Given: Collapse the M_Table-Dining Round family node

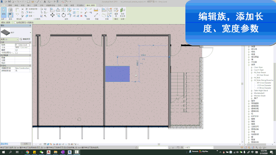Looking at the screenshot, I should click(252, 80).
